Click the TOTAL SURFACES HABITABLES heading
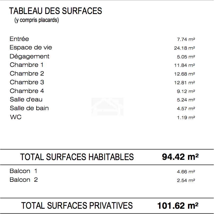 (77, 157)
